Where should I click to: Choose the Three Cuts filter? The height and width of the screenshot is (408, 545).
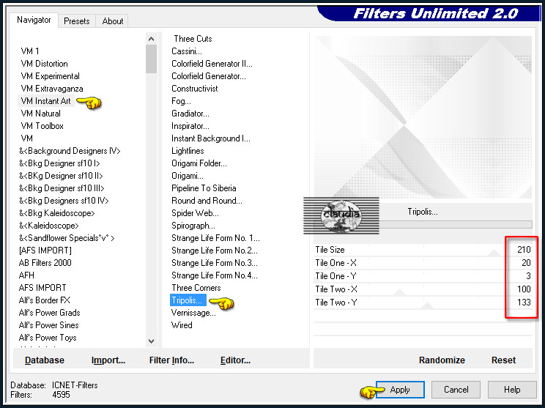[x=193, y=39]
